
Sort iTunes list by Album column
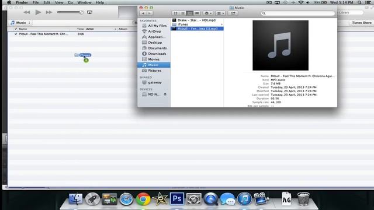click(x=123, y=29)
